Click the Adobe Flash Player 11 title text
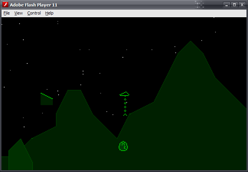Screen dimensions: 248x172 pos(34,5)
